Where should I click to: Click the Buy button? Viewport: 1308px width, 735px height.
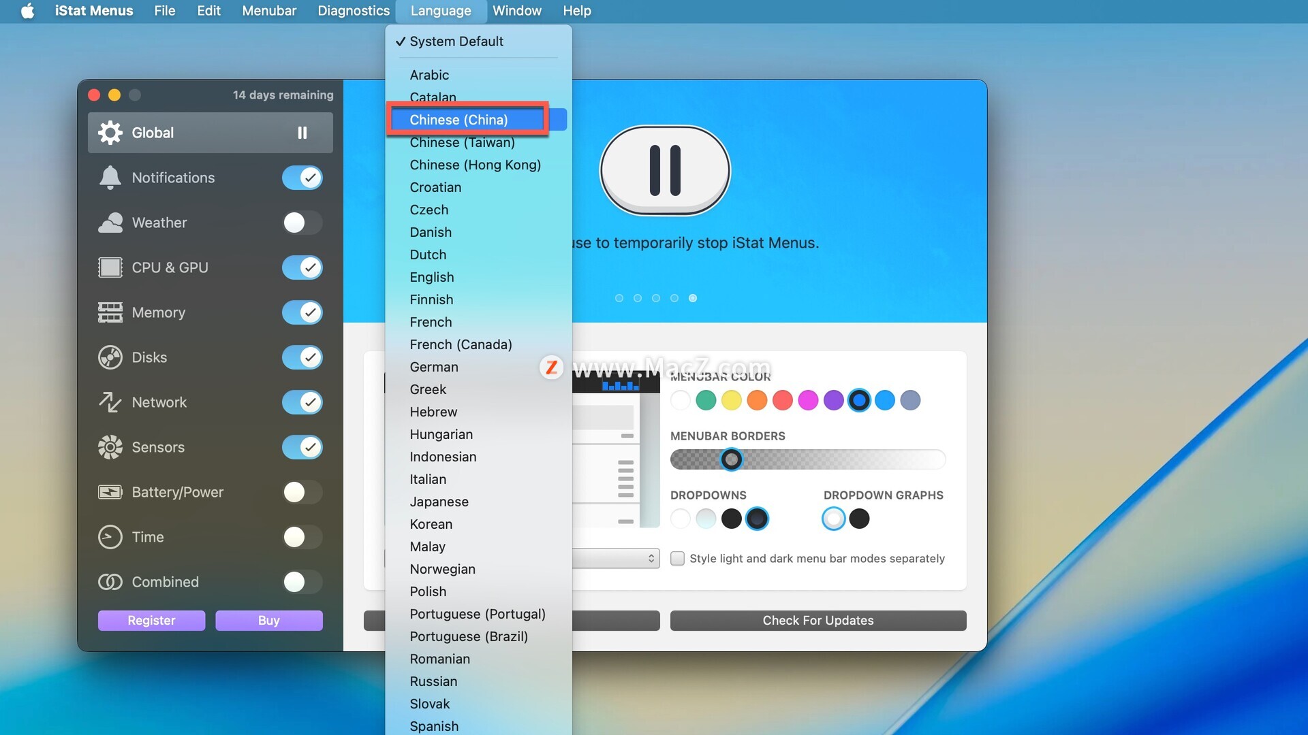tap(269, 620)
